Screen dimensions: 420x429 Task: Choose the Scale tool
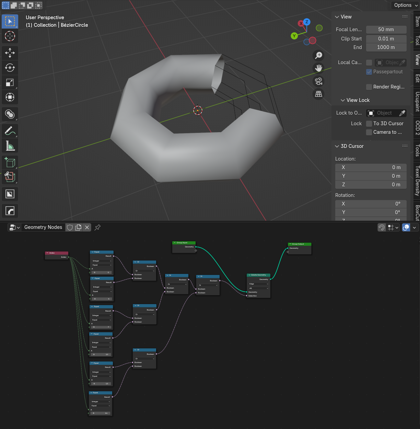10,82
